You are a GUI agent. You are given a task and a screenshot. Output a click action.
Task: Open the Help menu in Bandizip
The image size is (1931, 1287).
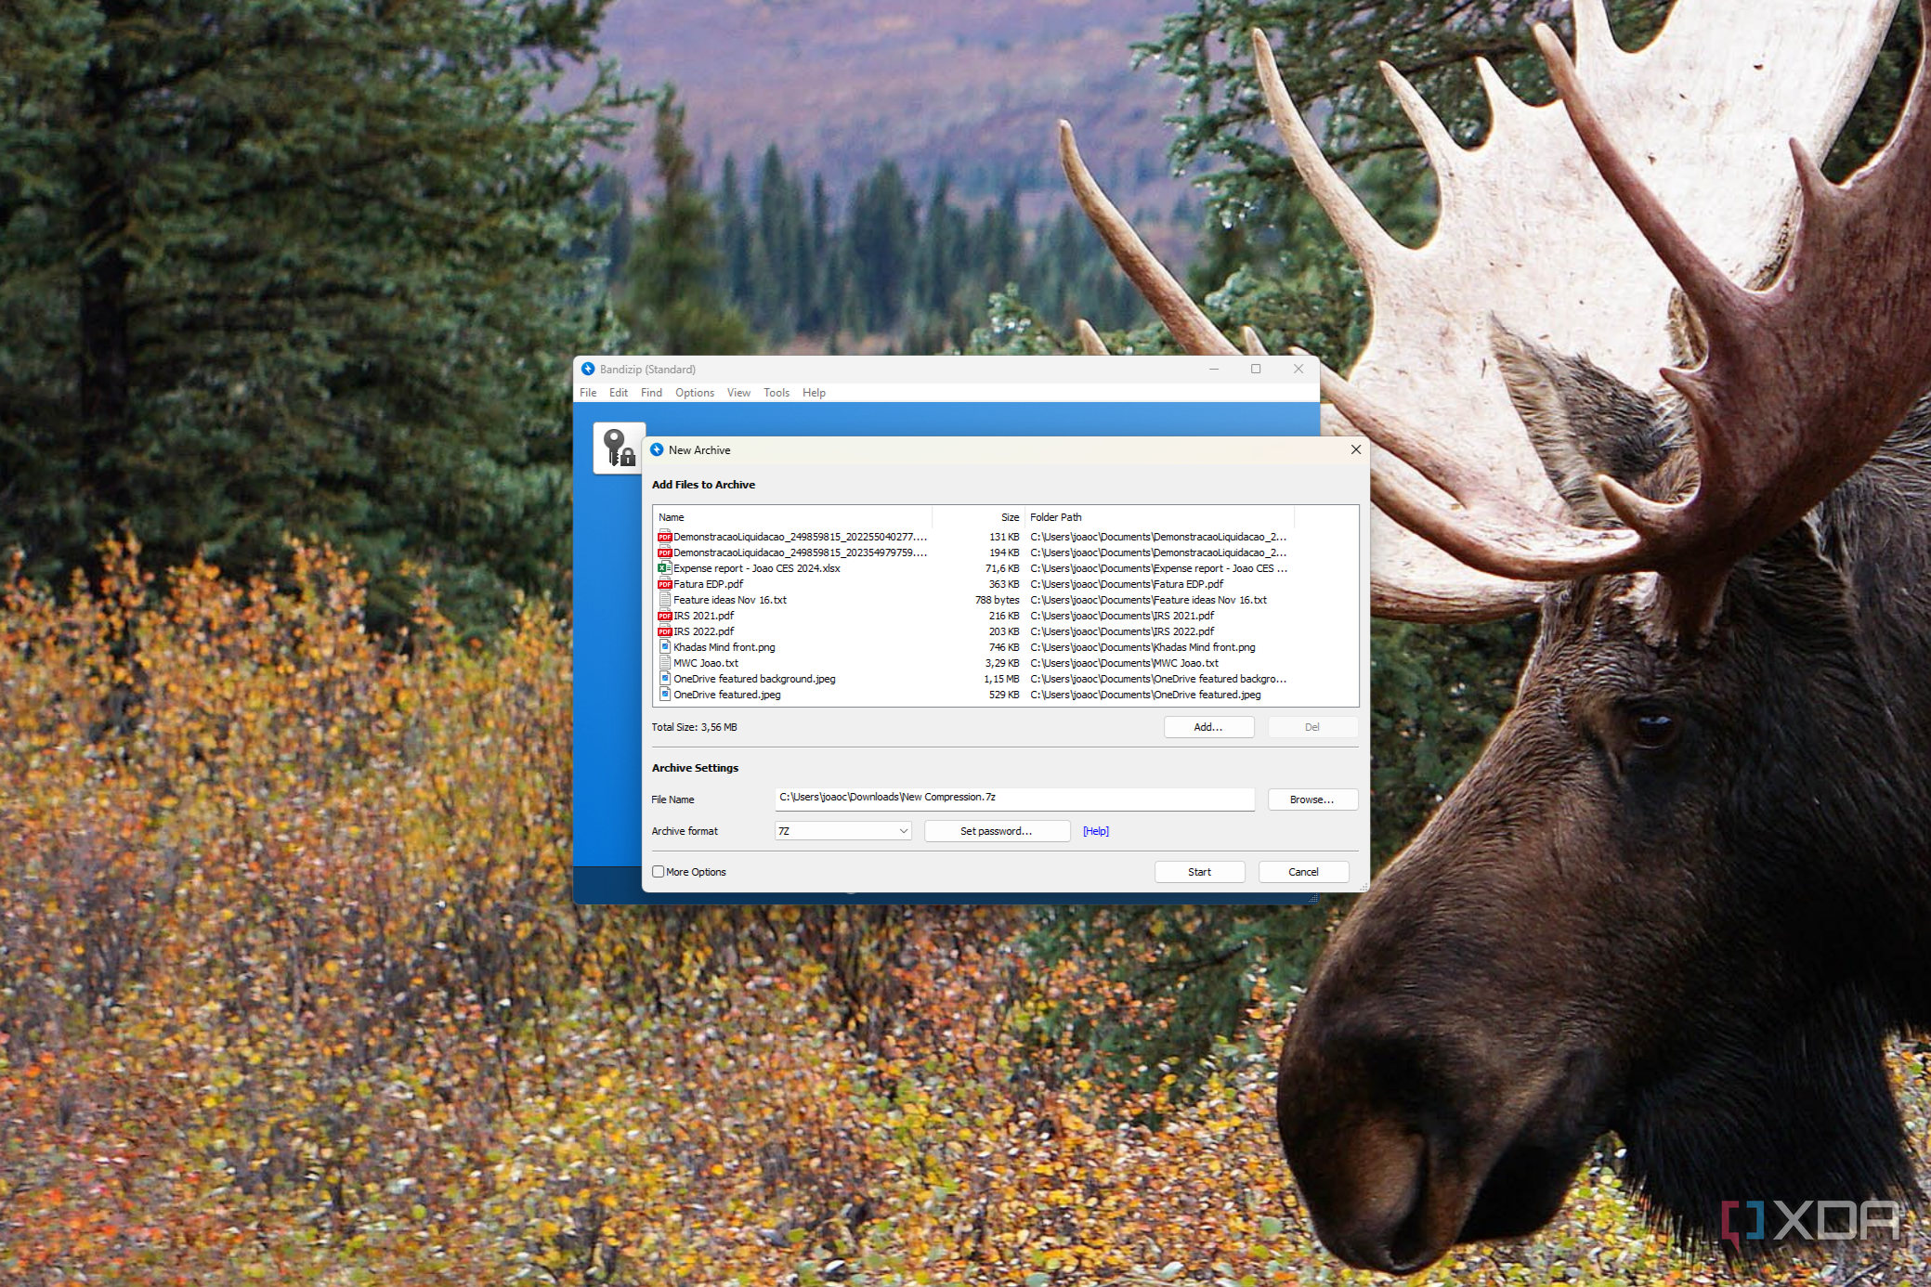tap(814, 393)
